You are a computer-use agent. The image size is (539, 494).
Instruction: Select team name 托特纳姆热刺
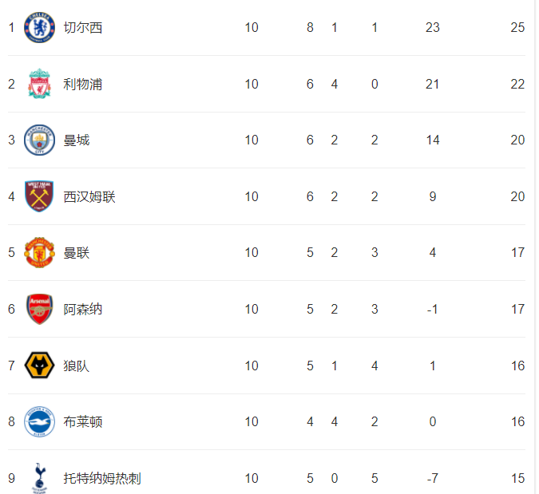tap(102, 478)
